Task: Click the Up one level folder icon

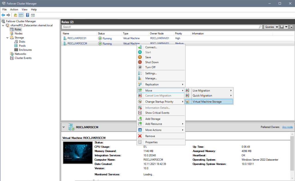Action: [16, 15]
